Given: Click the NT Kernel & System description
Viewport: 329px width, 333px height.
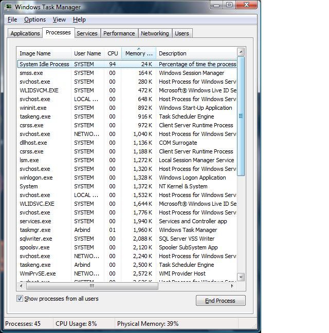Looking at the screenshot, I should (x=183, y=186).
